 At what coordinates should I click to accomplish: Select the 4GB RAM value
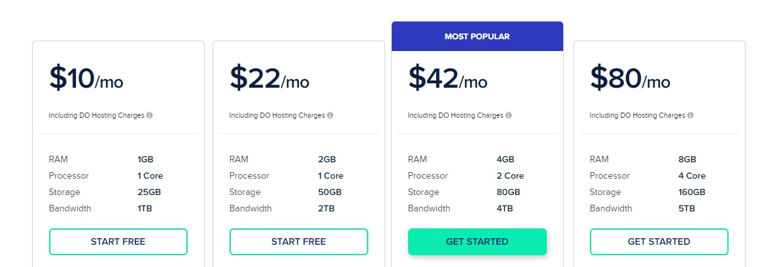pyautogui.click(x=506, y=160)
